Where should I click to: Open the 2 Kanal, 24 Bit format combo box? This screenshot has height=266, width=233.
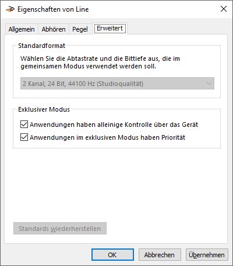tap(117, 84)
